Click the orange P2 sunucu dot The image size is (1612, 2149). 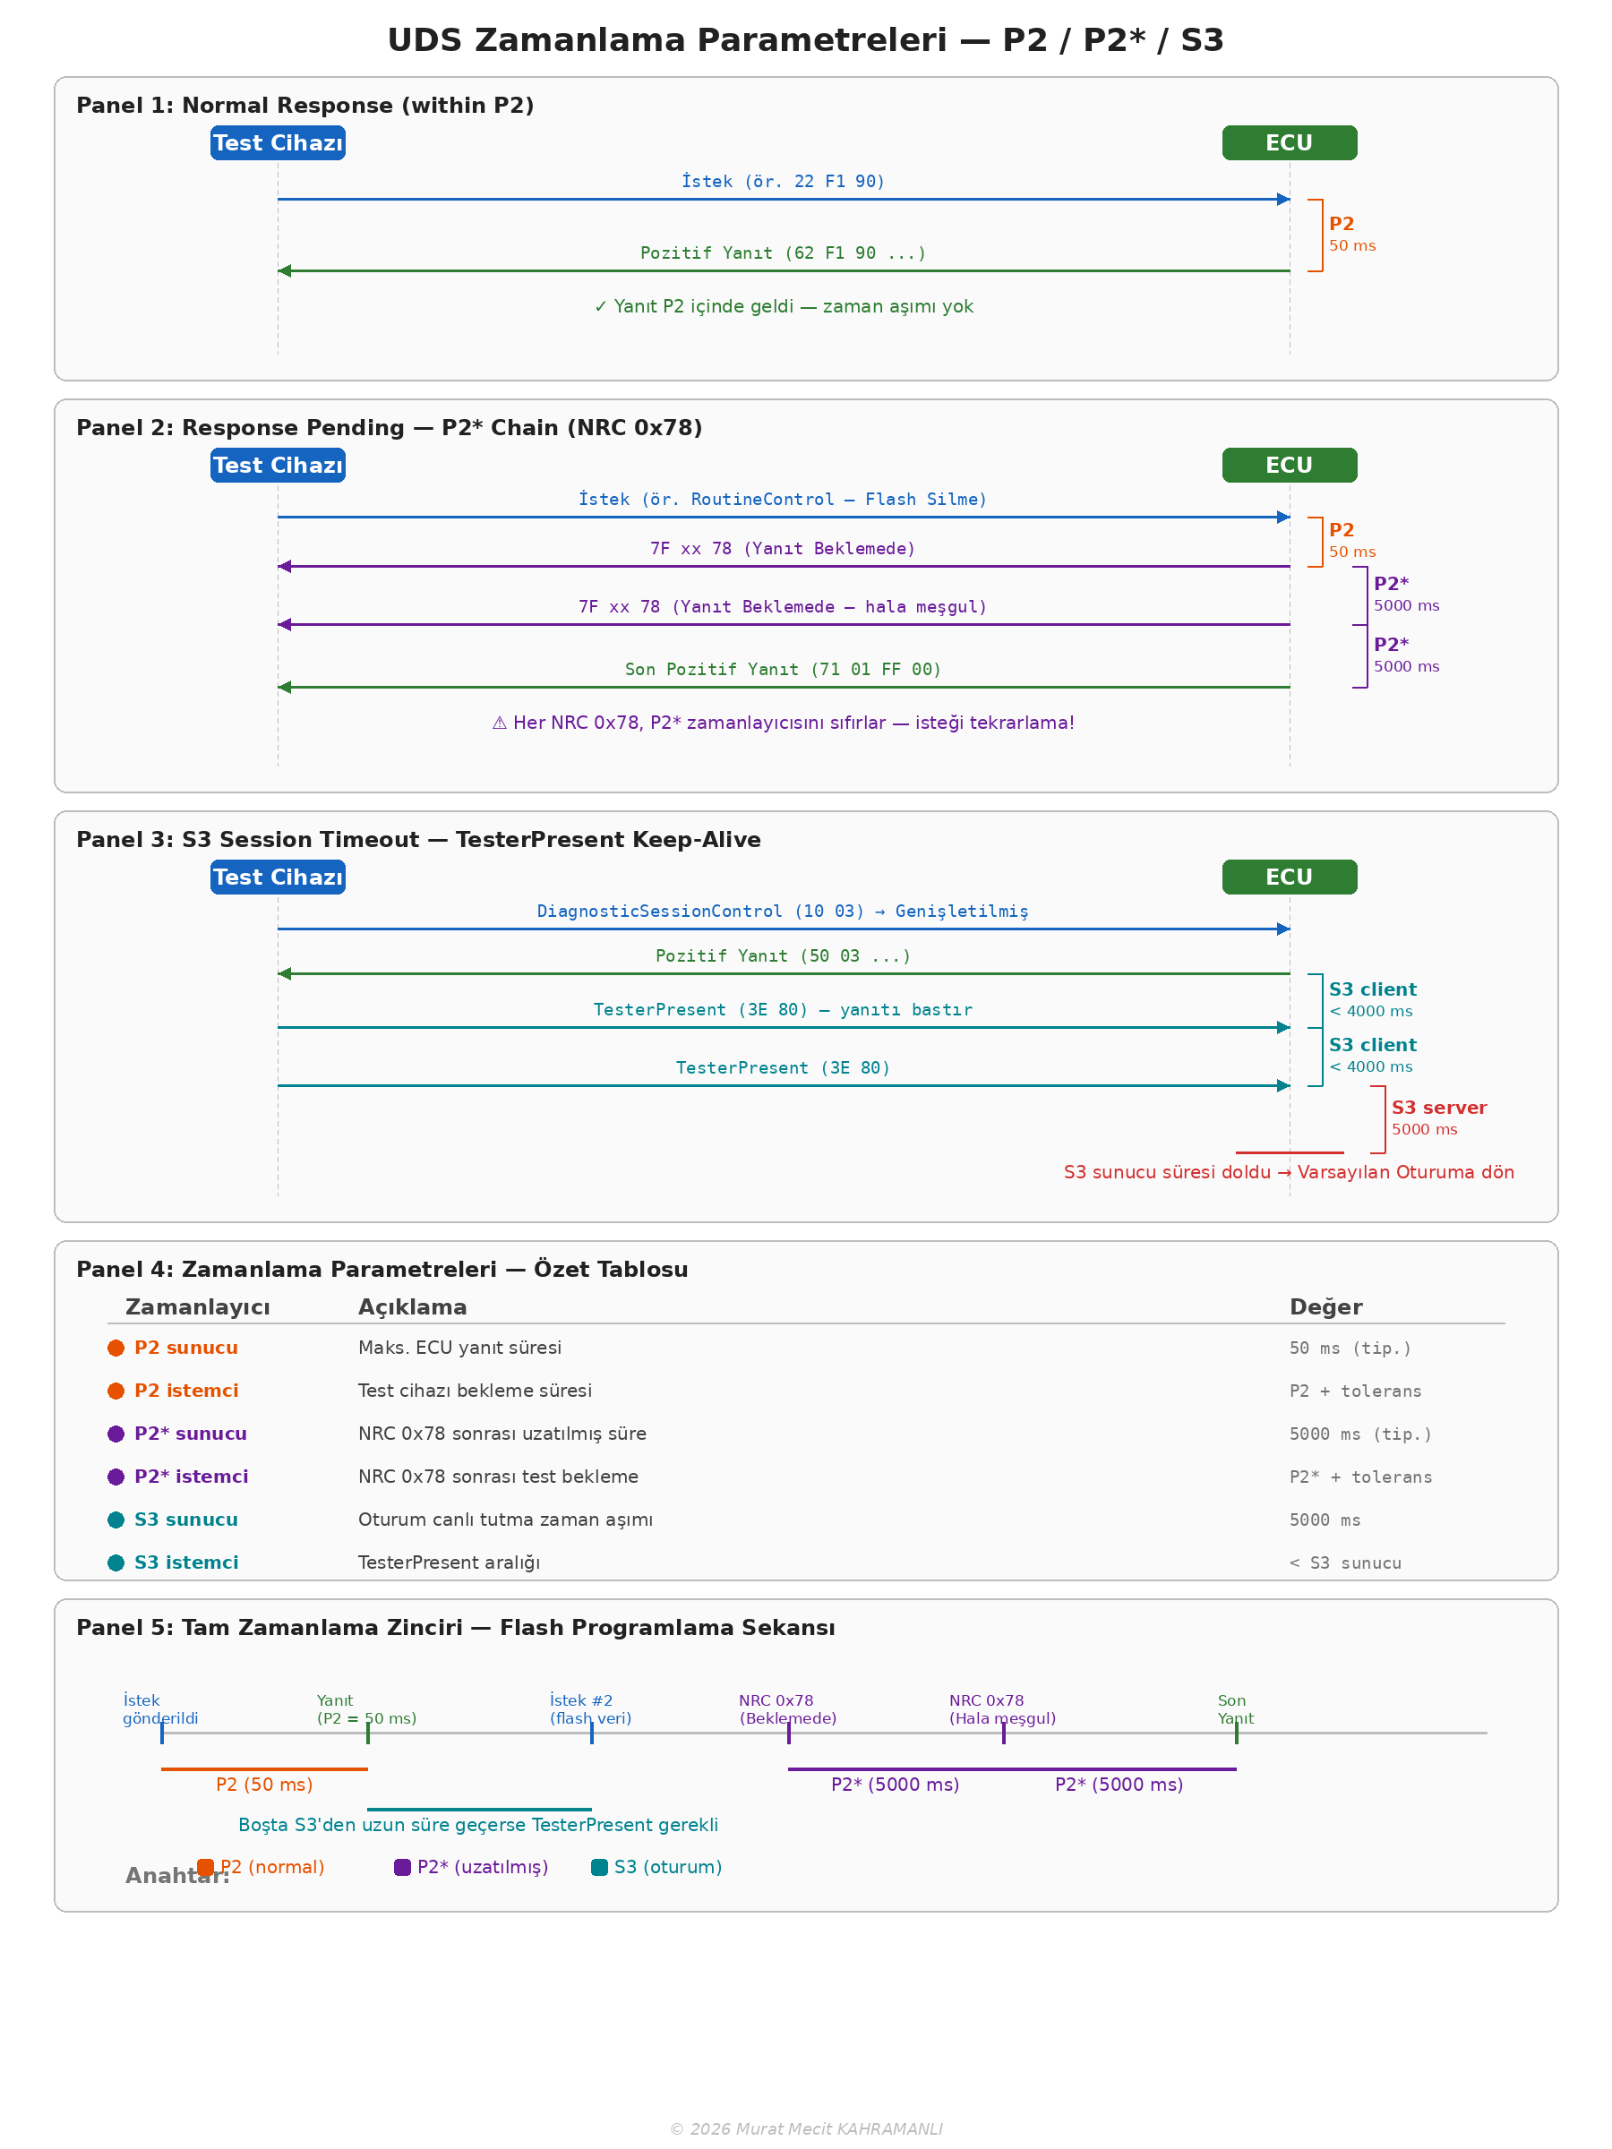(x=116, y=1348)
